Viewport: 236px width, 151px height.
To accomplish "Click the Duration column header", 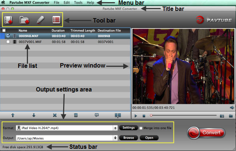I will tap(58, 30).
